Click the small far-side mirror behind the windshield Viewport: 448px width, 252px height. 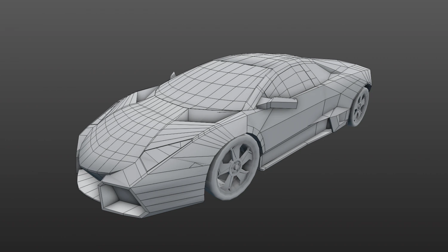point(172,75)
